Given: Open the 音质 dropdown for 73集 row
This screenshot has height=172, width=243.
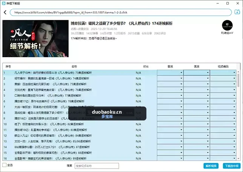Looking at the screenshot, I should point(170,73).
